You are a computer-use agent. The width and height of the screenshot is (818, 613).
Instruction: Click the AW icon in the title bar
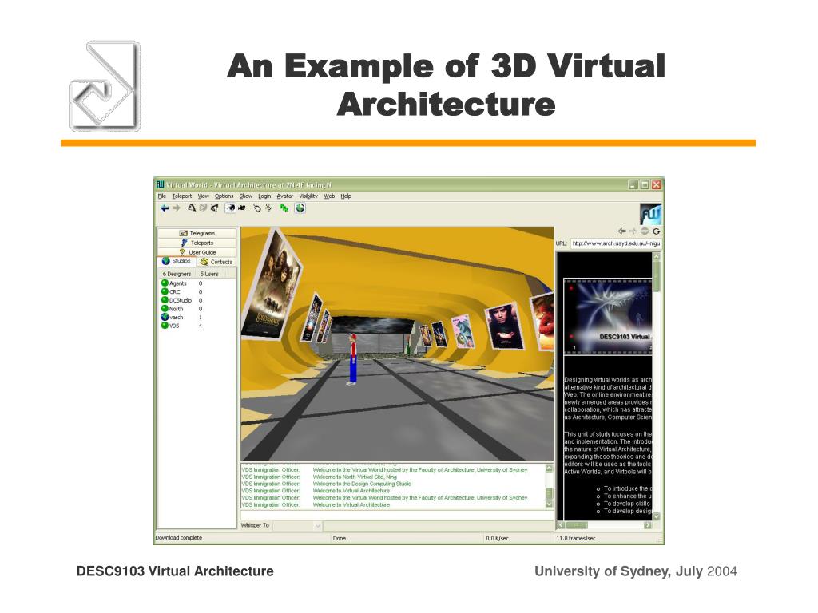point(160,184)
